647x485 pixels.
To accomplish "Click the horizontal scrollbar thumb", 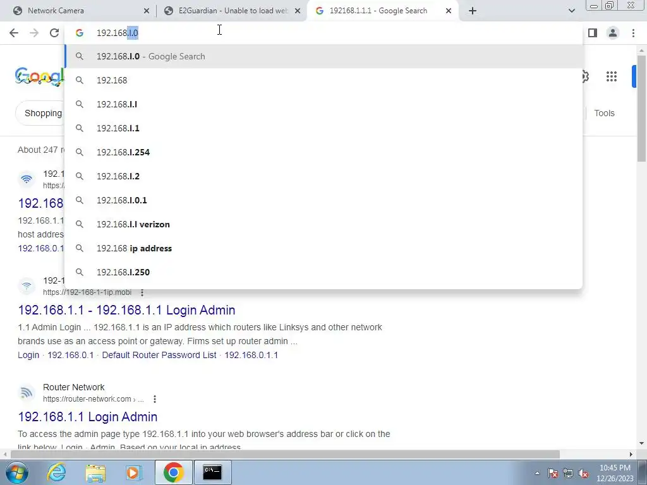I will [285, 455].
